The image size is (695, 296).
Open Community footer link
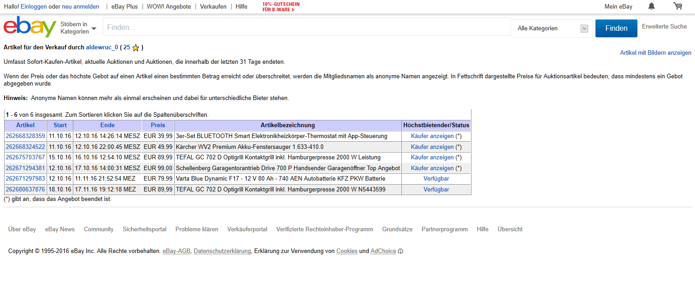[x=99, y=229]
